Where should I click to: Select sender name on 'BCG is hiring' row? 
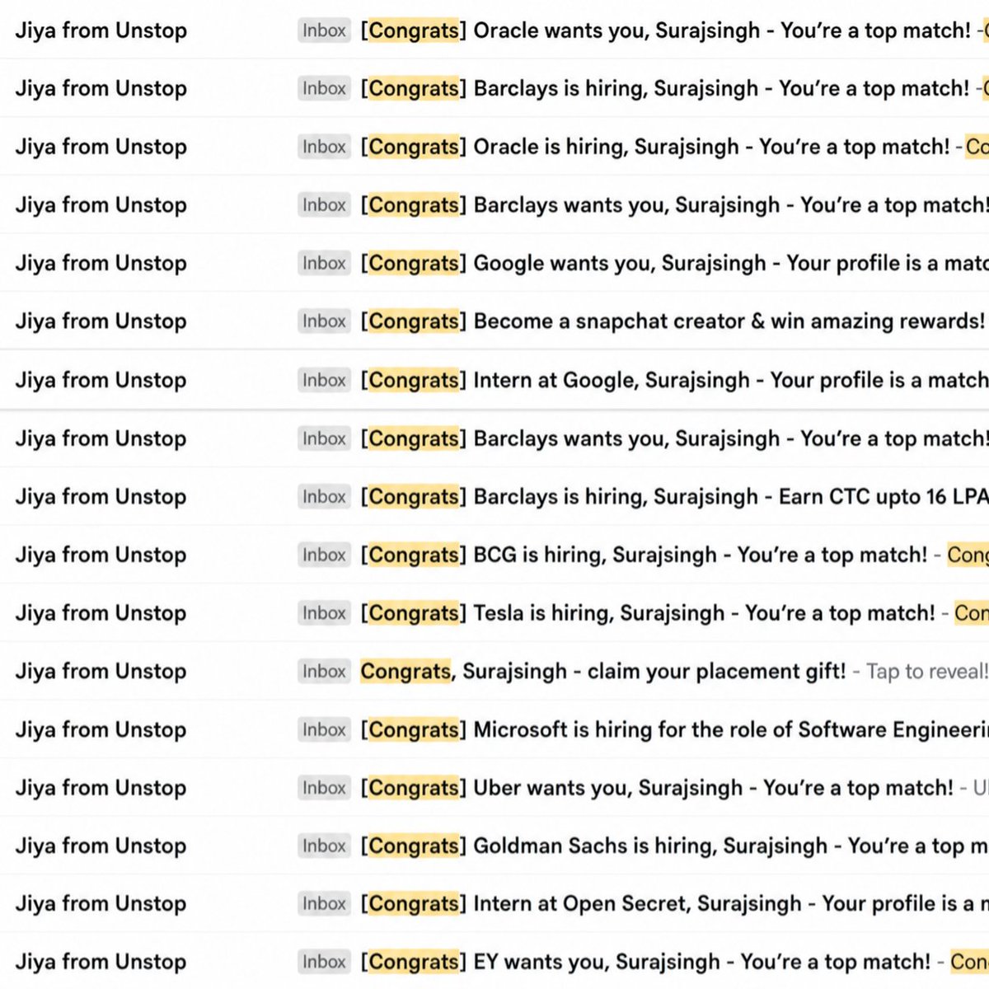(101, 555)
